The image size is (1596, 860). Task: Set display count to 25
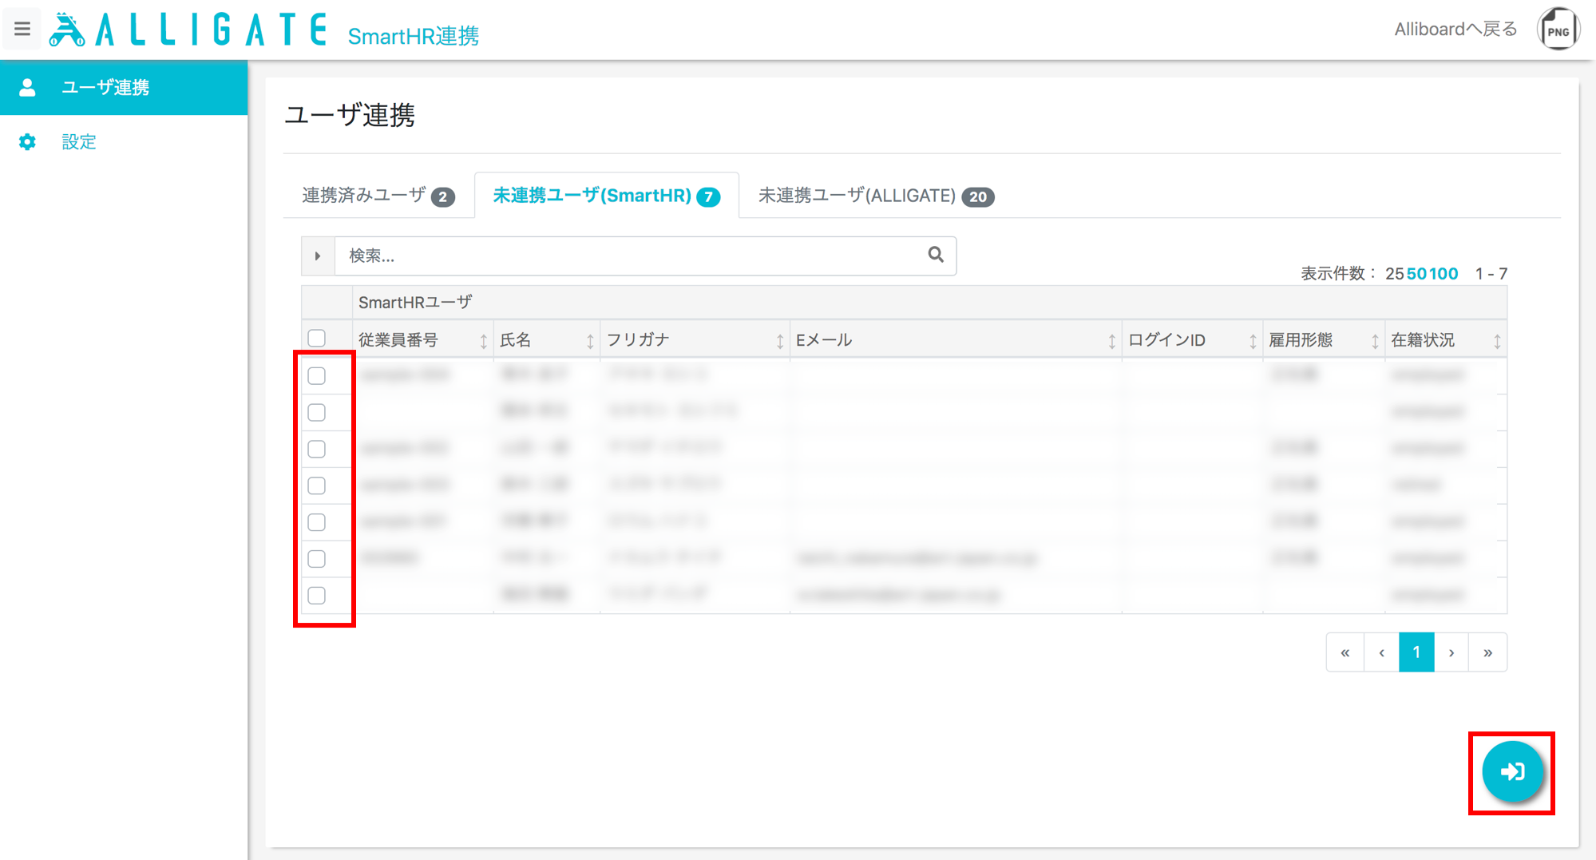(1395, 274)
